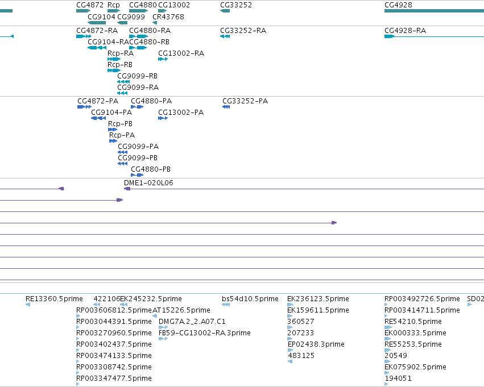The width and height of the screenshot is (484, 387).
Task: Click the DMG7A.2_2.A07.C1 label
Action: click(192, 322)
